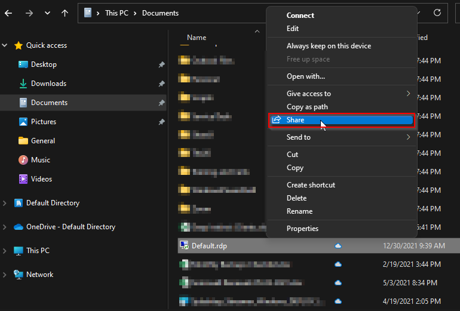Click the date '12/30/2021 9:39 AM'
Screen dimensions: 460x311
pos(413,245)
